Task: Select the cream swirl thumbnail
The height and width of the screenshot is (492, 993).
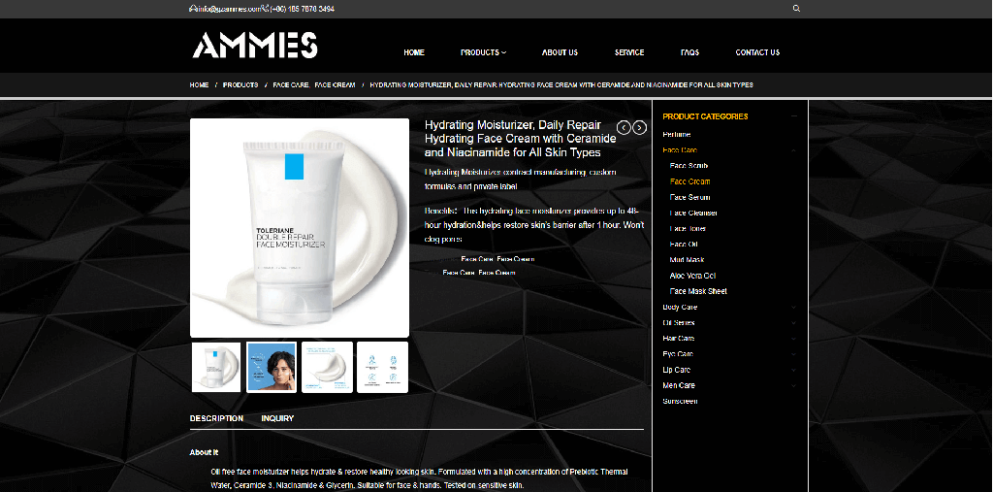Action: [x=328, y=367]
